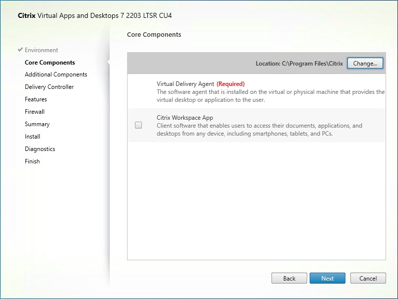Select the Install step in sidebar
Screen dimensions: 398x299
(x=32, y=136)
